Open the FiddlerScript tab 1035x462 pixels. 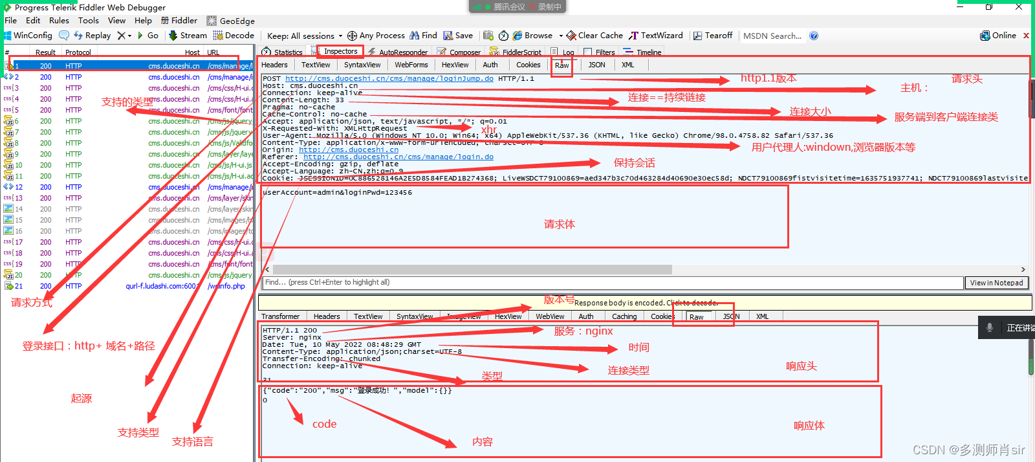[516, 52]
